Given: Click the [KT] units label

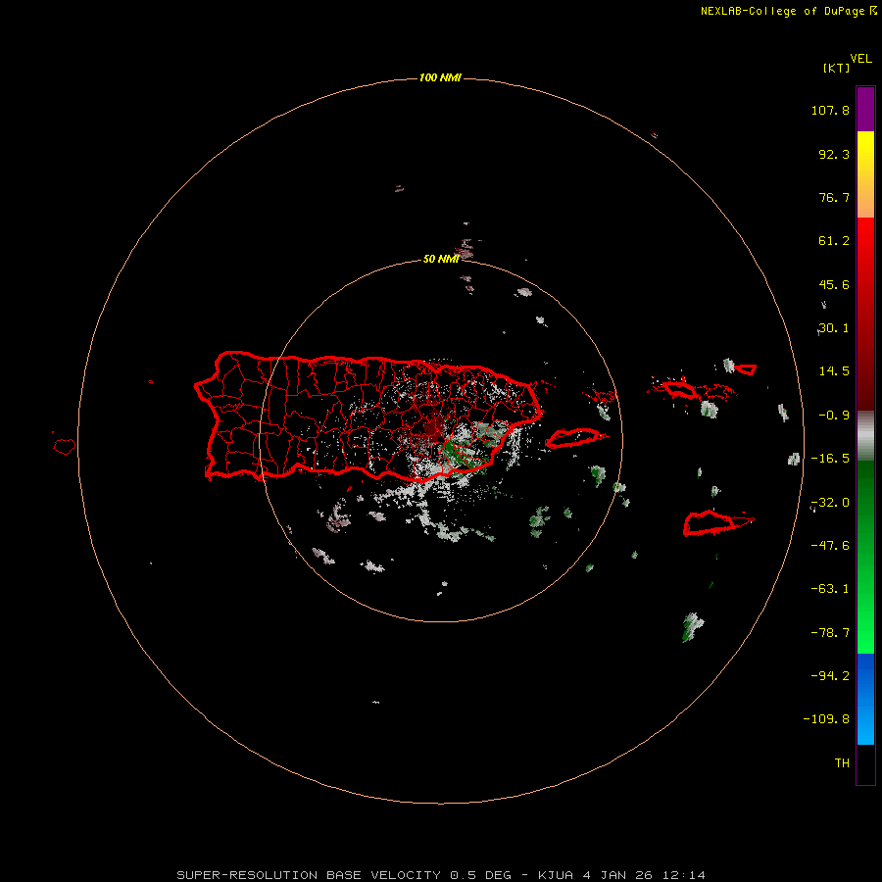Looking at the screenshot, I should 837,68.
